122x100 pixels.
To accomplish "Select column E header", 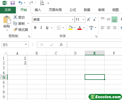I will pyautogui.click(x=95, y=53).
